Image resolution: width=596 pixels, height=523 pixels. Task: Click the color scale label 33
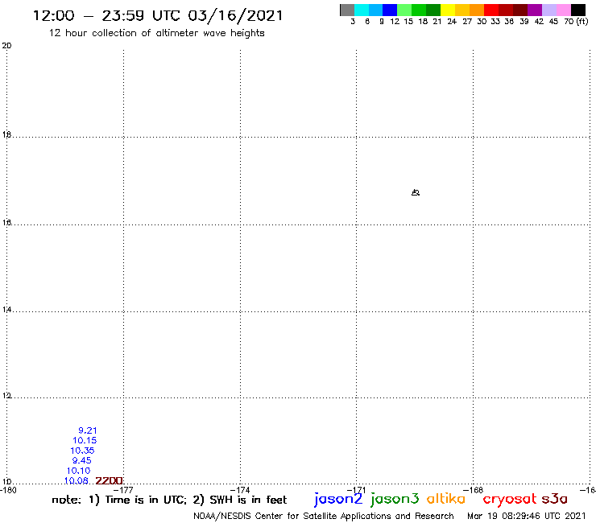tap(495, 21)
